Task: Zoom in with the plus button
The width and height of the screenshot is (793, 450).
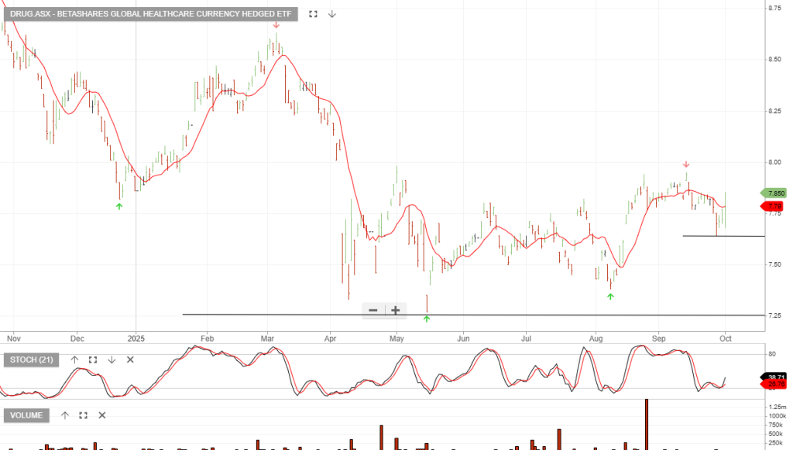Action: point(396,310)
